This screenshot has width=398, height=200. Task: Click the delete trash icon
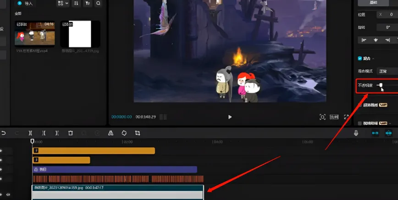click(x=71, y=133)
